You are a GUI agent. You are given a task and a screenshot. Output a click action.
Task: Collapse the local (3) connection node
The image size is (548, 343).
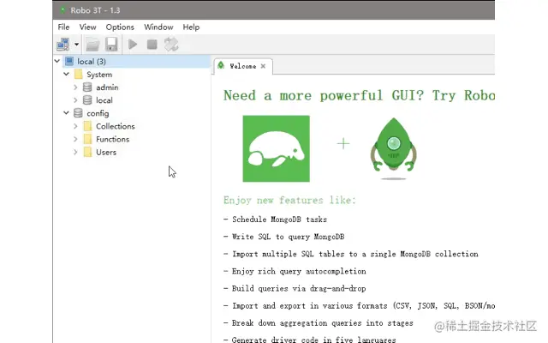point(57,61)
